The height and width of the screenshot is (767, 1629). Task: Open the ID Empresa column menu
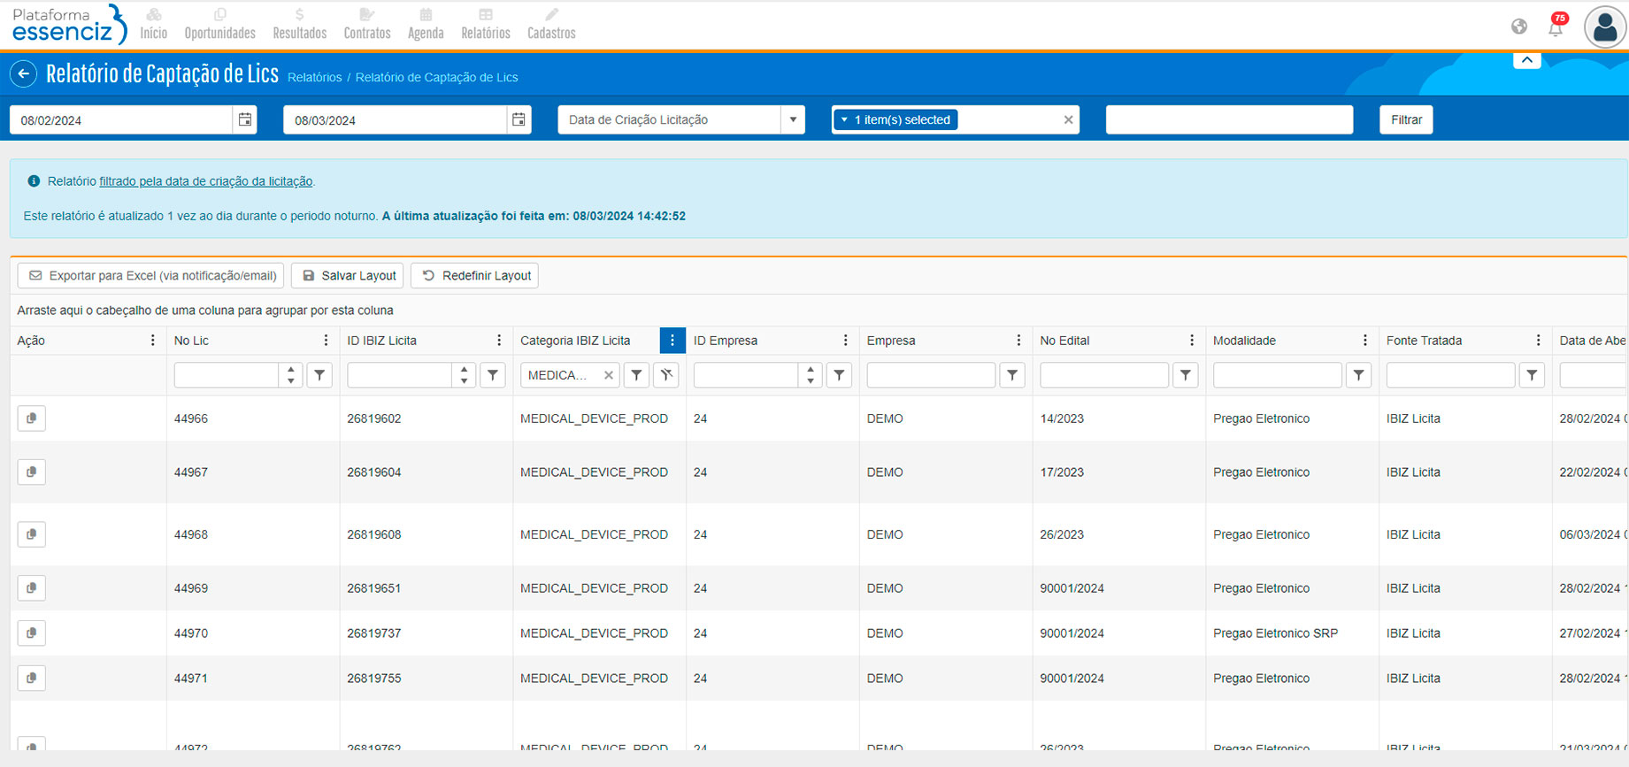pos(846,341)
